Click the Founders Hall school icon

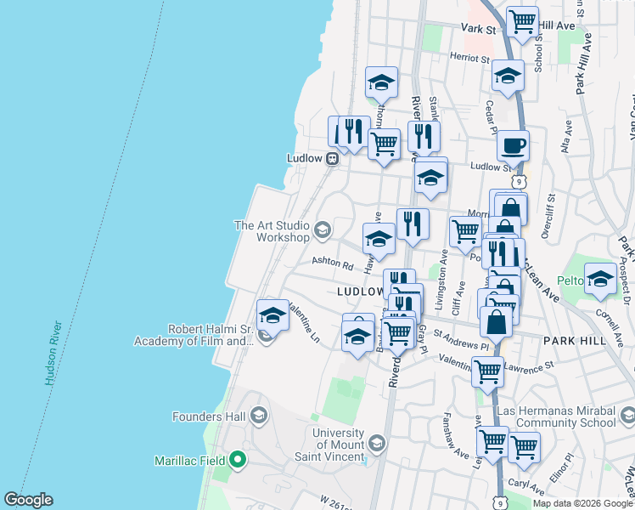(x=259, y=416)
